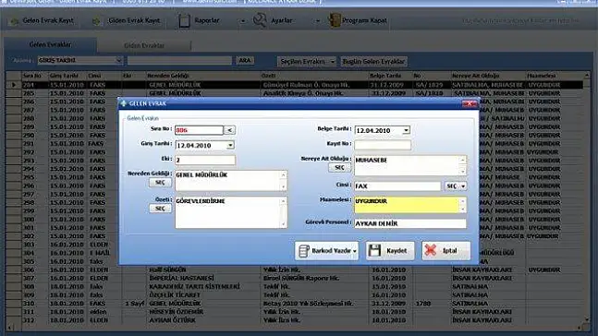The image size is (598, 336).
Task: Click the Gelen Evrak Kayıt toolbar icon
Action: 15,21
